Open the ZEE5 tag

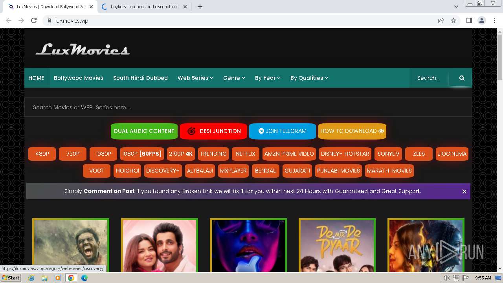pos(419,154)
